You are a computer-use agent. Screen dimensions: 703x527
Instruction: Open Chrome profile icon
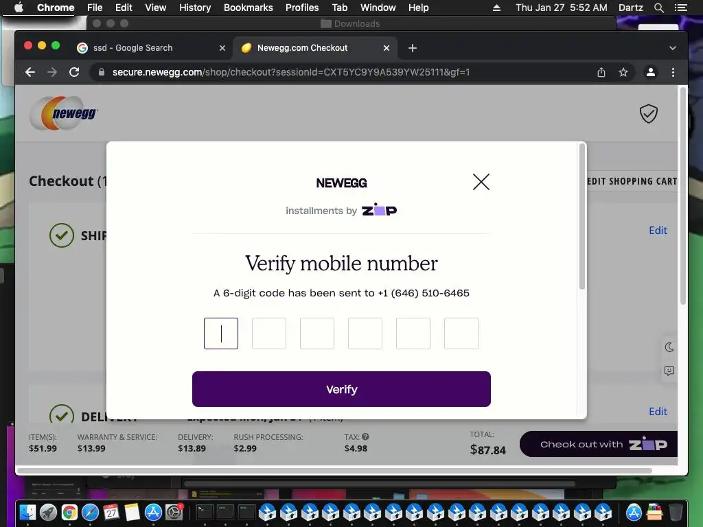pos(651,72)
